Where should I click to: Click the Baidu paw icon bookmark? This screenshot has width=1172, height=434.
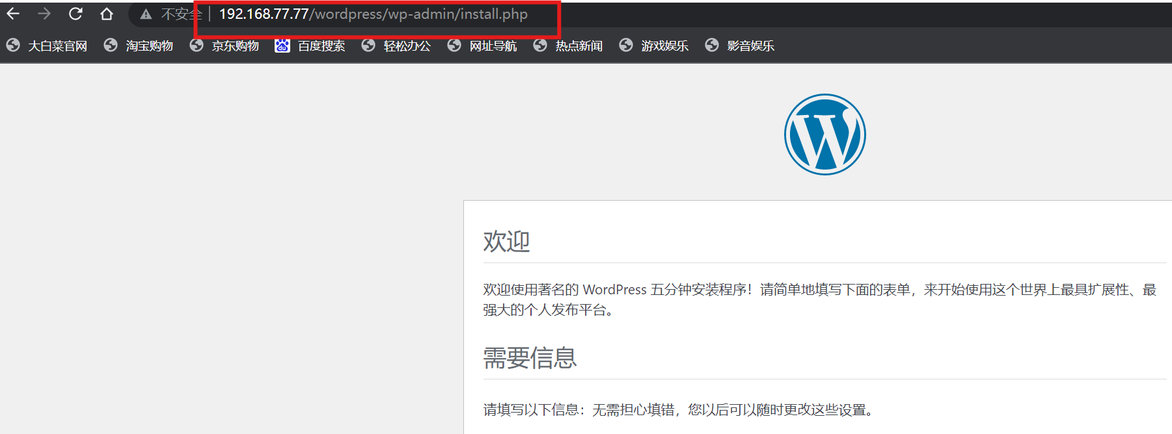pyautogui.click(x=282, y=45)
